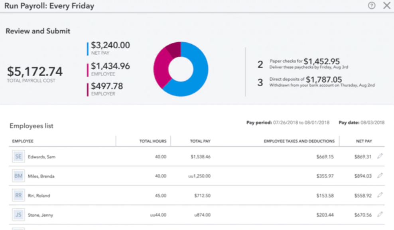
Task: Select the SE avatar for Sam Edwards
Action: pos(18,157)
